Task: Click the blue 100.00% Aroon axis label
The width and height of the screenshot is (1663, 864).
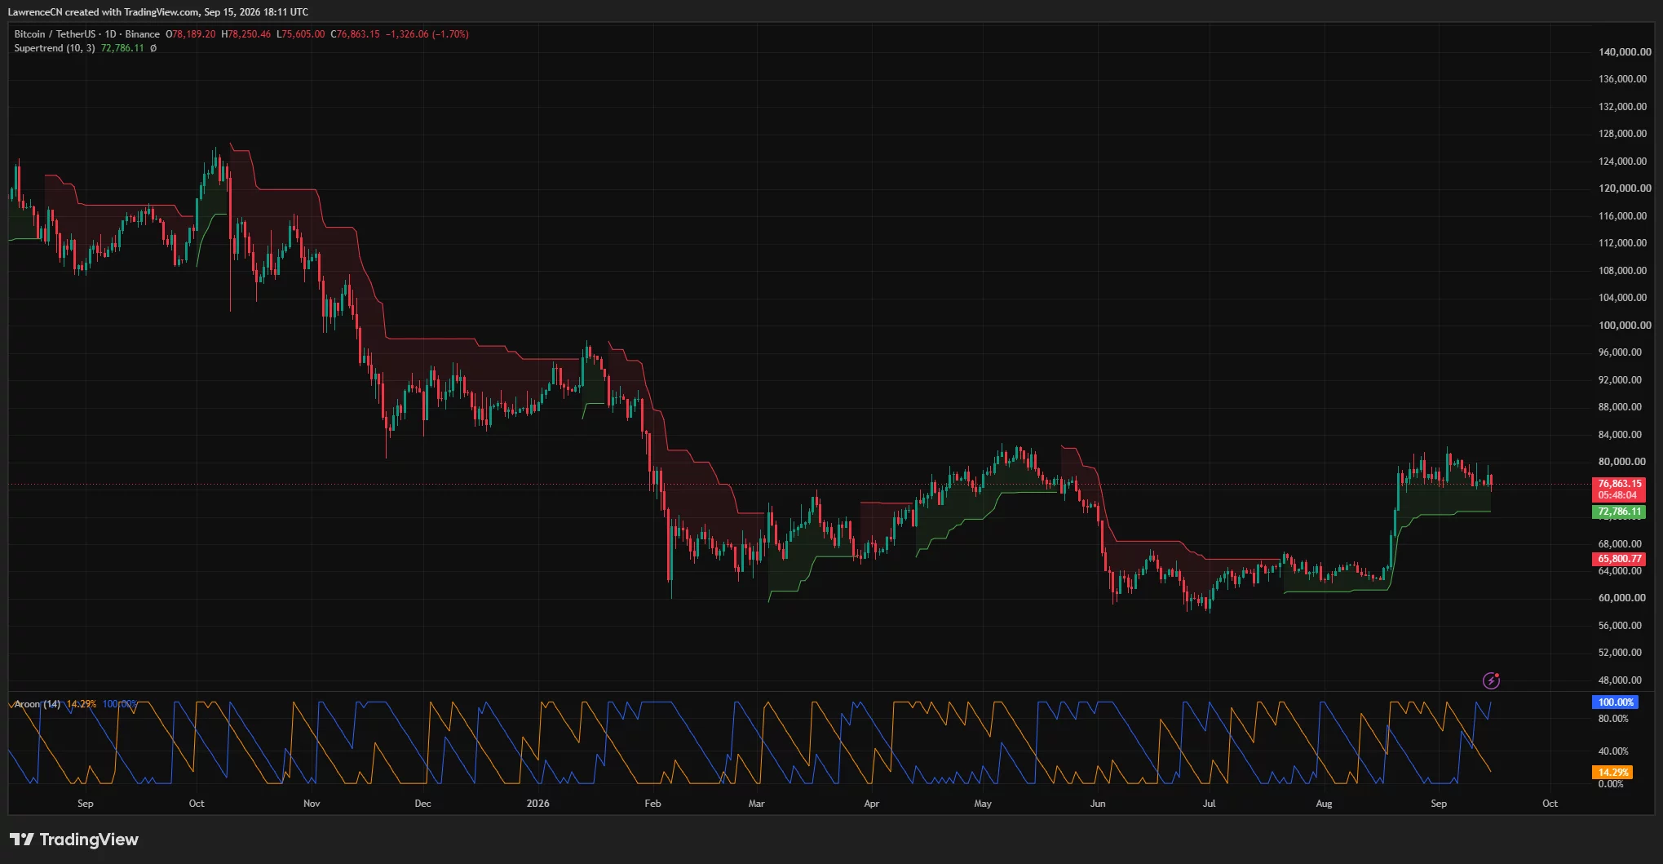Action: (1615, 702)
